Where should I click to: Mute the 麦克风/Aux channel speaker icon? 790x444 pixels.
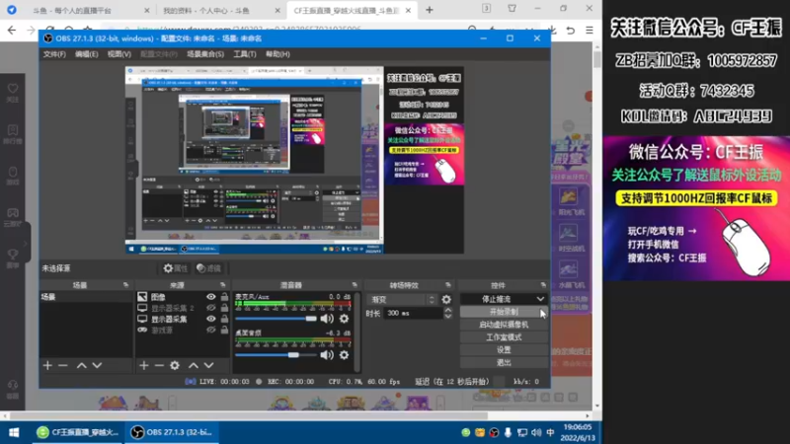click(327, 319)
